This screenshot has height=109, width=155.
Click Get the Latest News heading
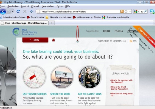[x=90, y=94]
